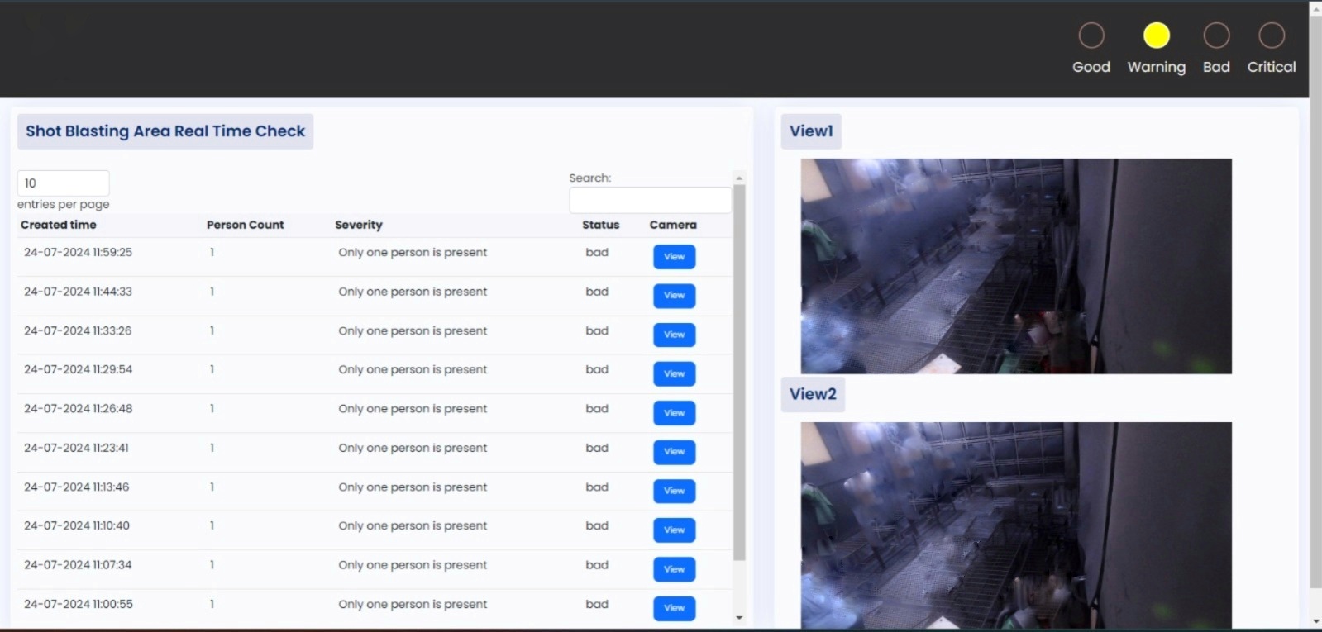This screenshot has width=1322, height=632.
Task: Open the entries per page selector
Action: pyautogui.click(x=63, y=183)
